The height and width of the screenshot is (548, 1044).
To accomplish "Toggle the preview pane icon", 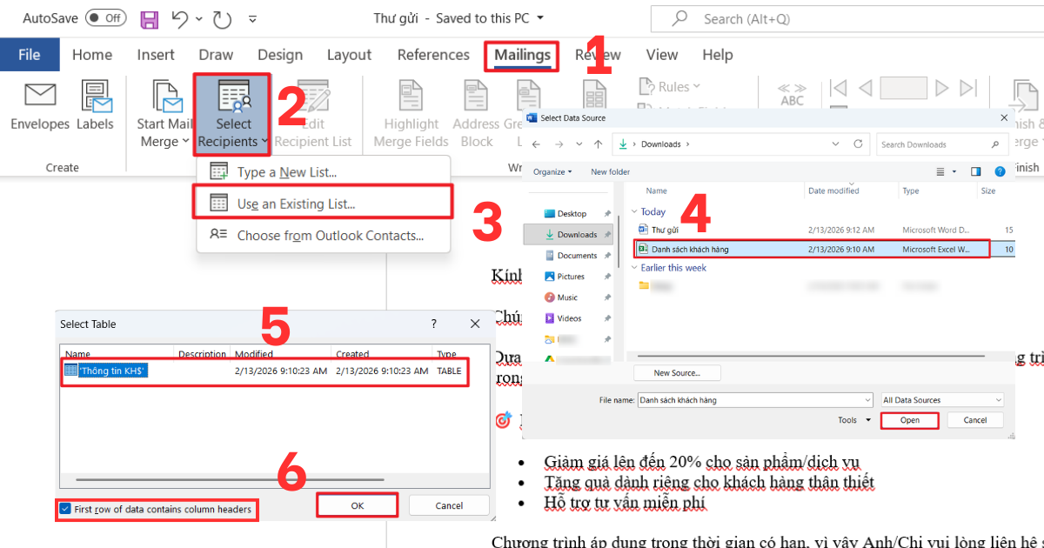I will point(976,171).
